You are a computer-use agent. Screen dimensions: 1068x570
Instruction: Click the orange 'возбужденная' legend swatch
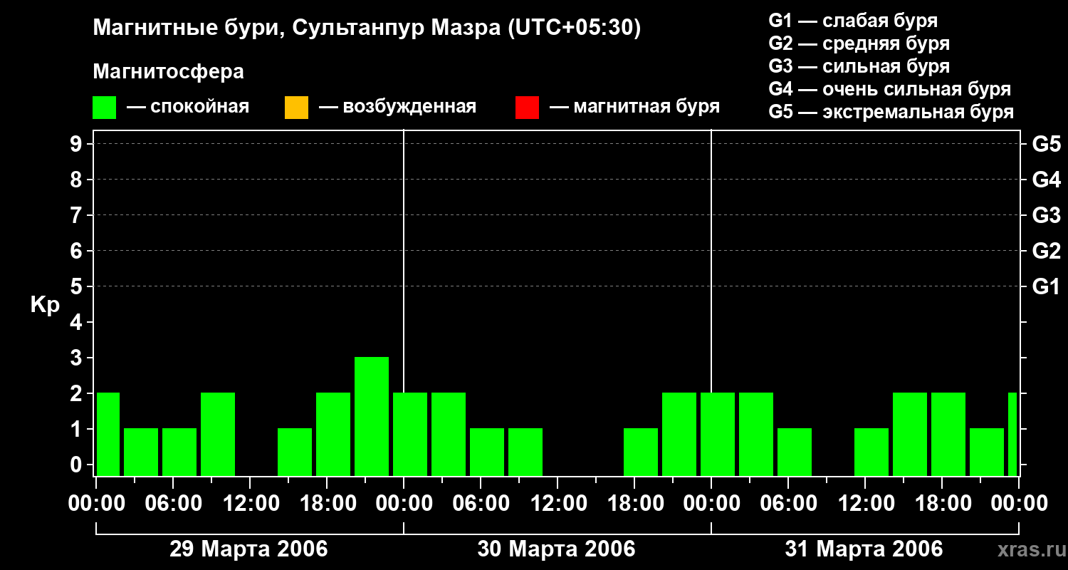click(x=296, y=108)
